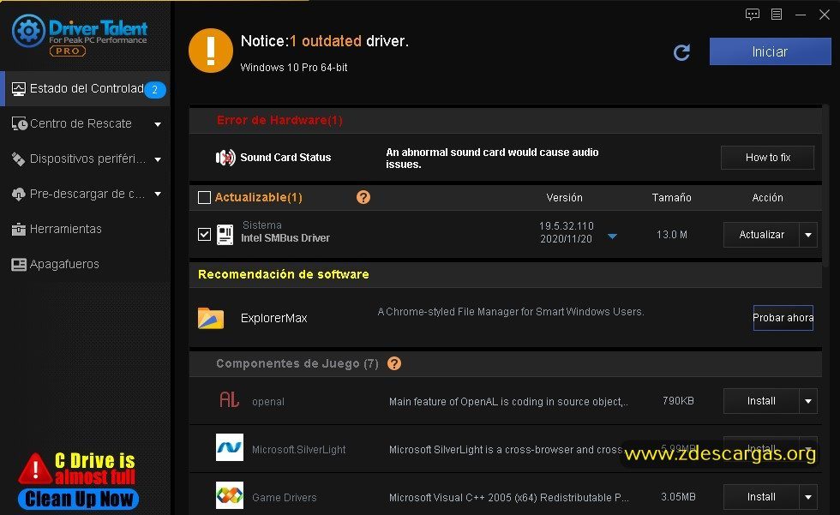Screen dimensions: 840x515
Task: Click the Windows 10 Pro 64-bit text
Action: (293, 68)
